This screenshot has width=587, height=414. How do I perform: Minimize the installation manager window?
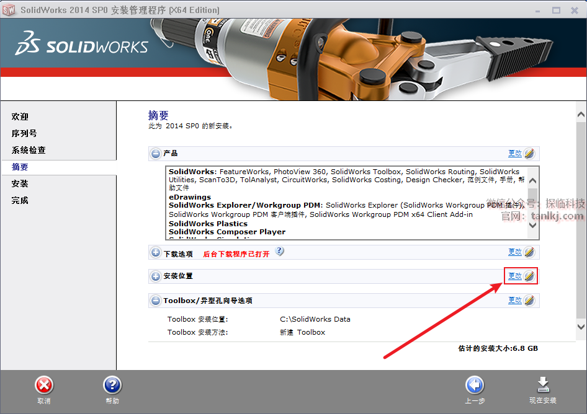click(x=537, y=11)
